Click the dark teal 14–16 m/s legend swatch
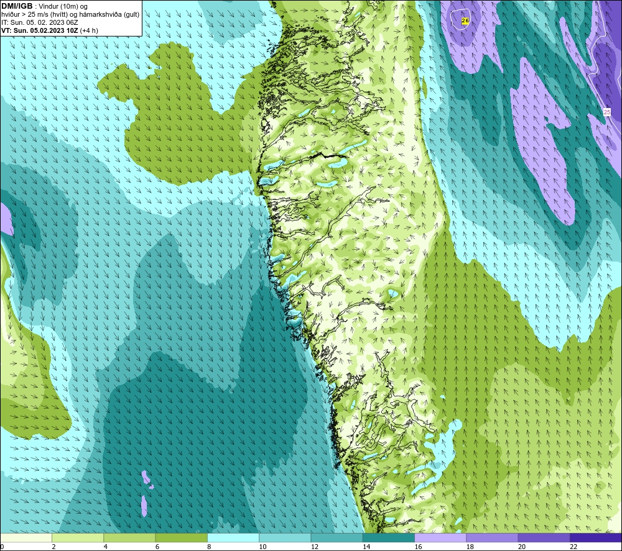622x551 pixels. tap(389, 537)
